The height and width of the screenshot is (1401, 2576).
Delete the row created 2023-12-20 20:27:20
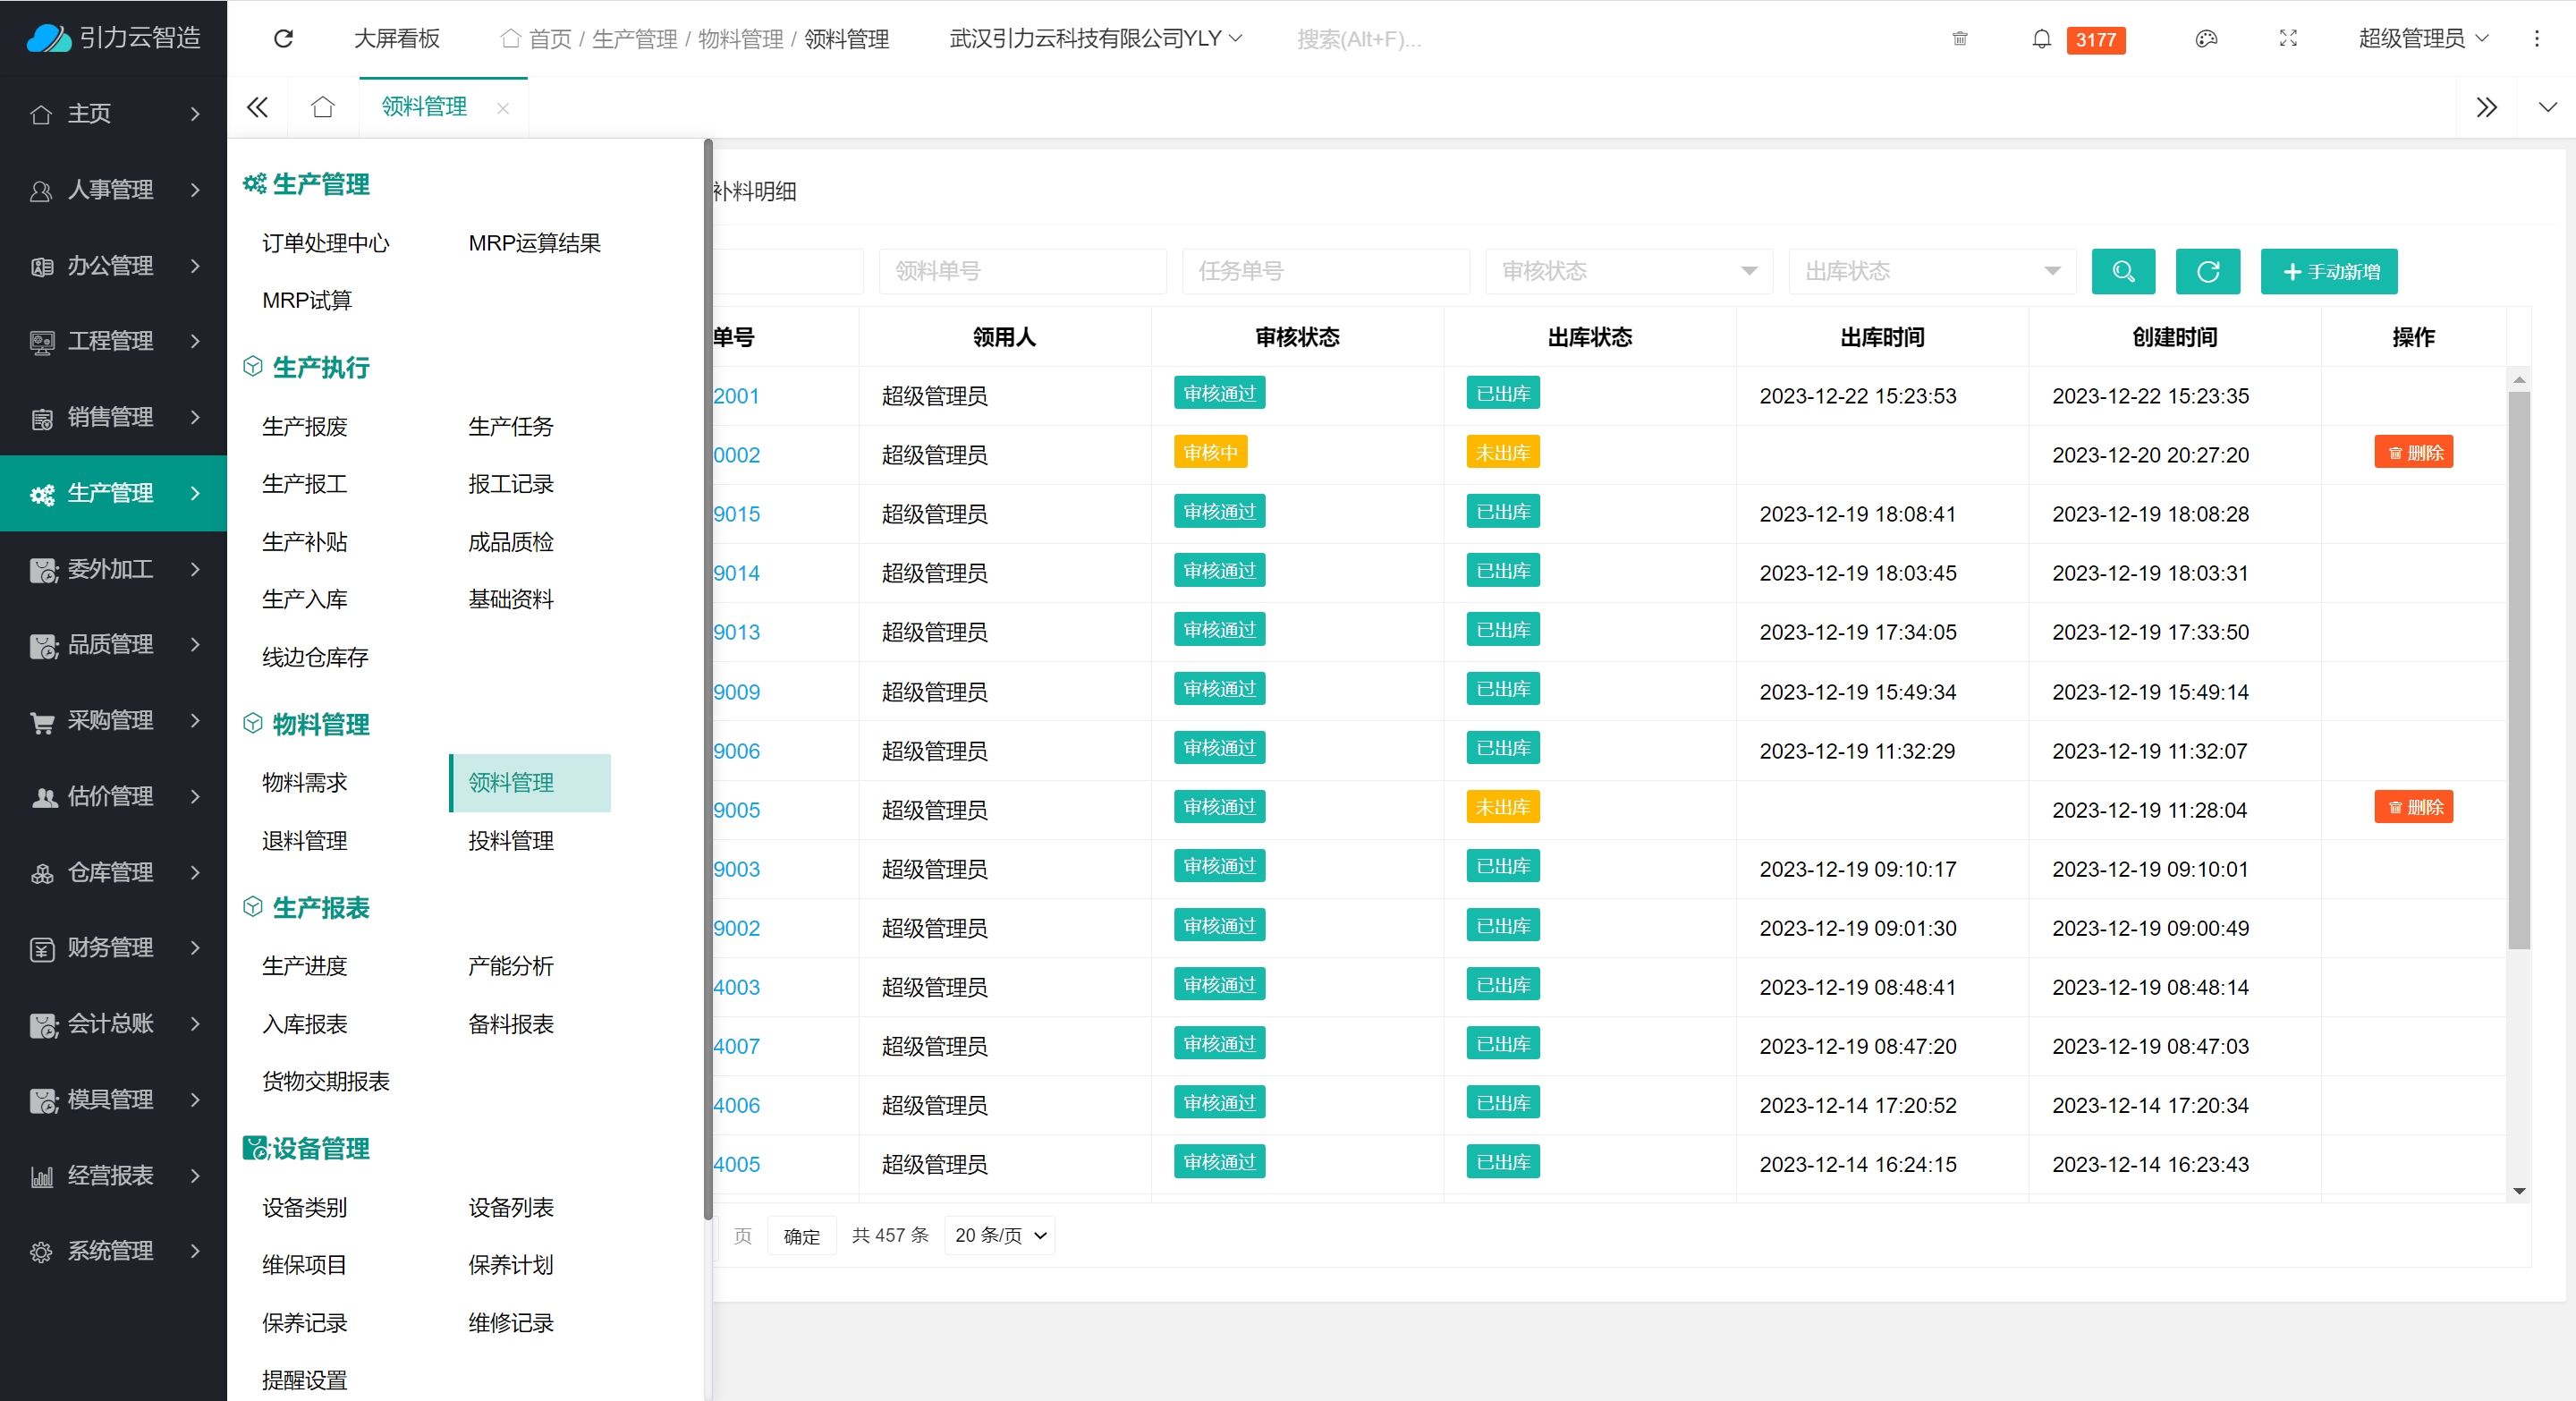pos(2413,453)
